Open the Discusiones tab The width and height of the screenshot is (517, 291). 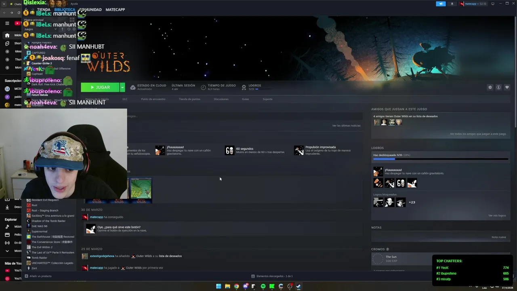pos(221,99)
